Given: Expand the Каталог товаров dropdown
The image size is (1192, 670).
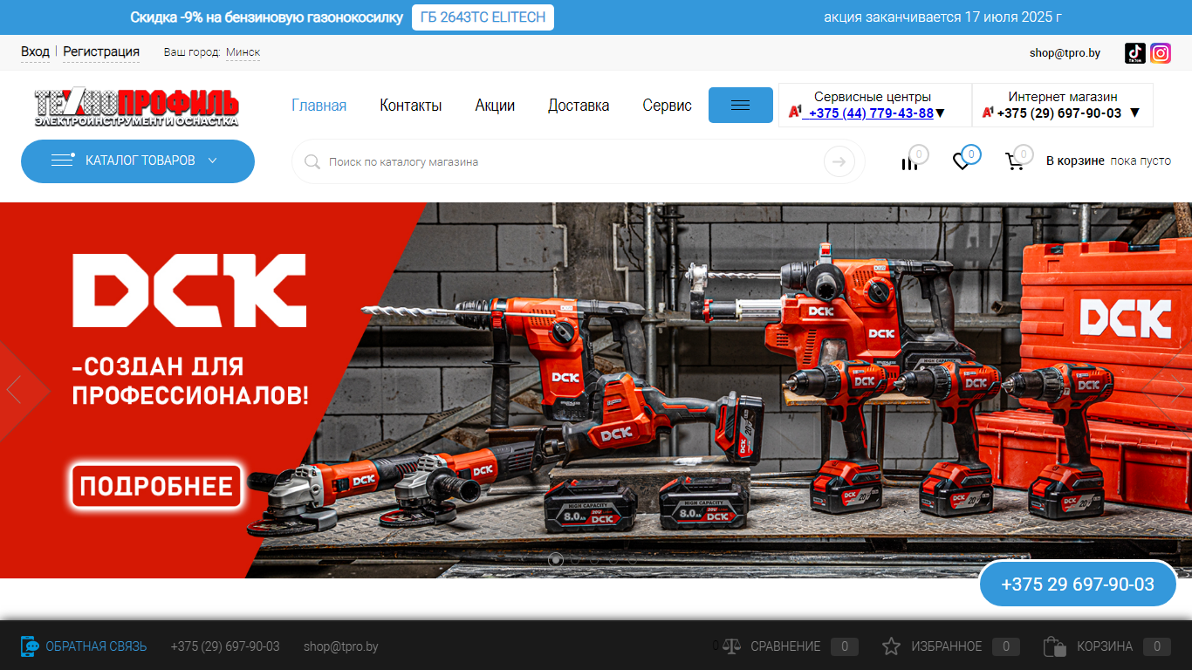Looking at the screenshot, I should tap(138, 161).
